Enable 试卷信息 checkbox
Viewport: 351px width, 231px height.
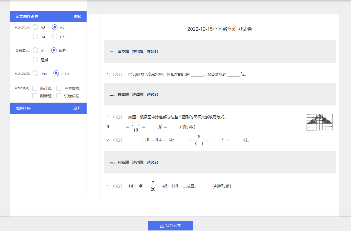coord(59,96)
